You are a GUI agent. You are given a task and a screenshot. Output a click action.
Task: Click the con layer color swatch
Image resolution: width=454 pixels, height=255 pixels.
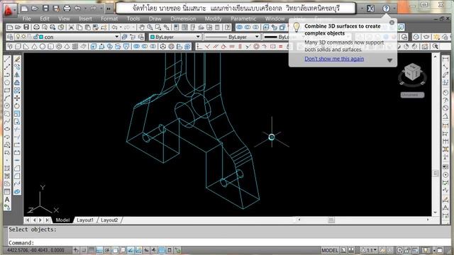pos(41,37)
